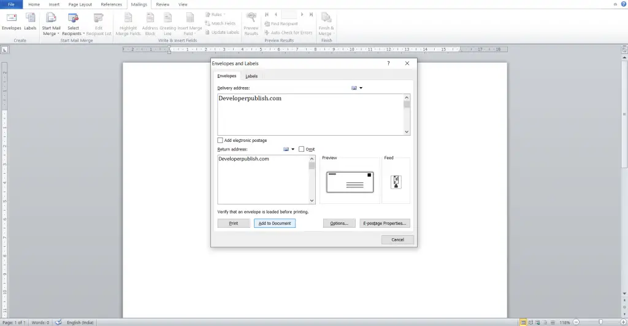Screen dimensions: 628x326
Task: Click inside the Return address box
Action: click(x=263, y=180)
